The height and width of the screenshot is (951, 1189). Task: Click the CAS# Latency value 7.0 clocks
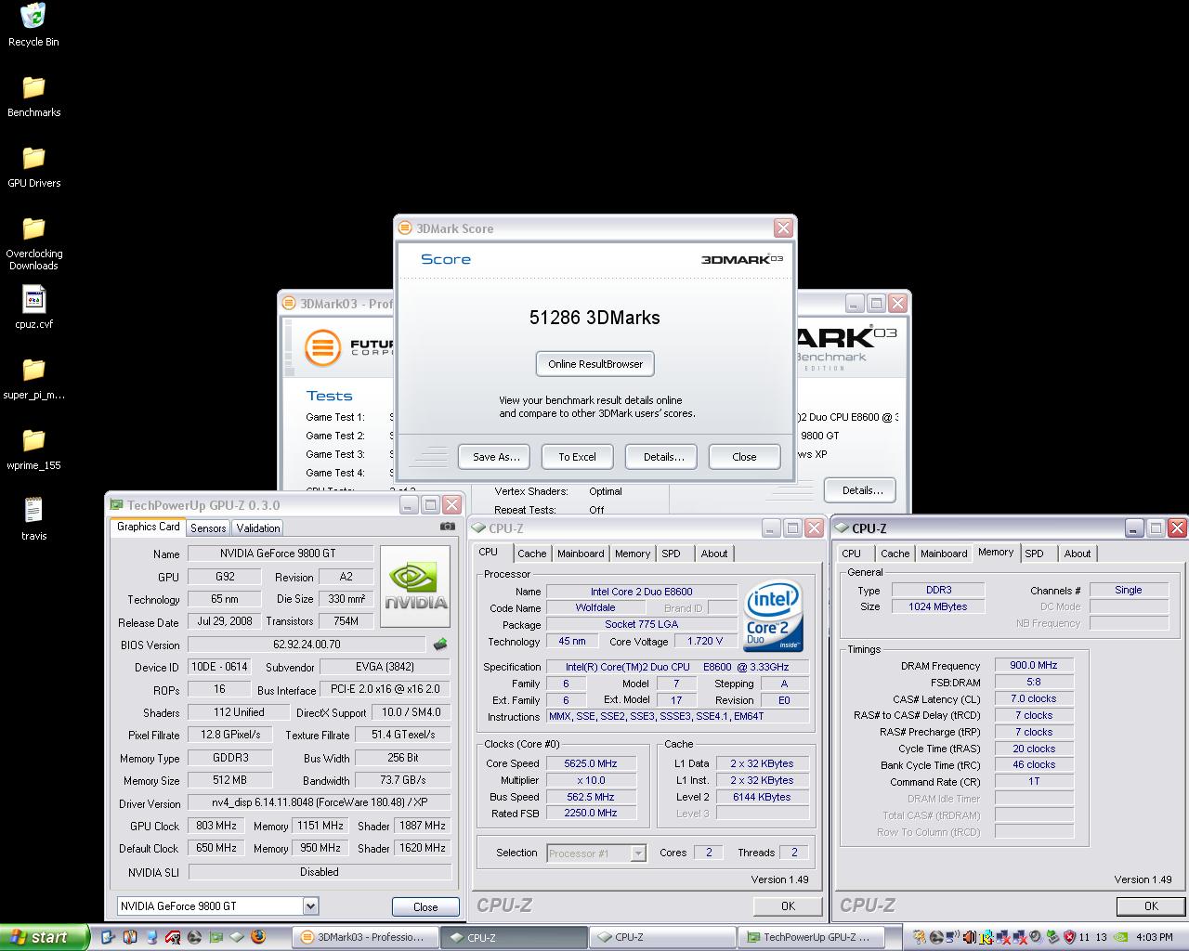[x=1034, y=698]
